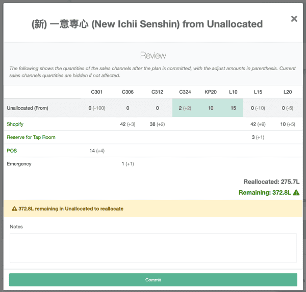This screenshot has width=306, height=292.
Task: Click the Reallocated: 275.7L total
Action: click(x=271, y=182)
